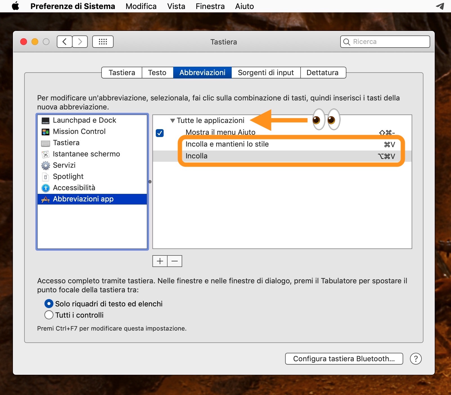Click the Launchpad e Dock icon

pyautogui.click(x=46, y=120)
